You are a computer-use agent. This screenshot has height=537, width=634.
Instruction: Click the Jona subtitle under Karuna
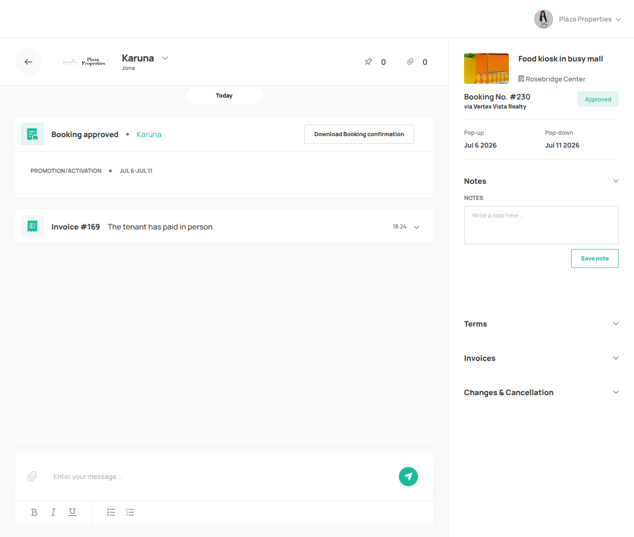click(129, 68)
